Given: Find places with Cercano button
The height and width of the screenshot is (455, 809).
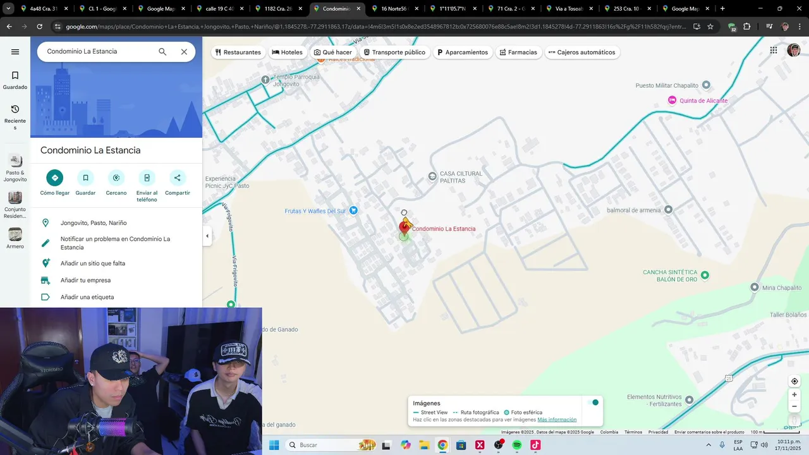Looking at the screenshot, I should pyautogui.click(x=116, y=183).
